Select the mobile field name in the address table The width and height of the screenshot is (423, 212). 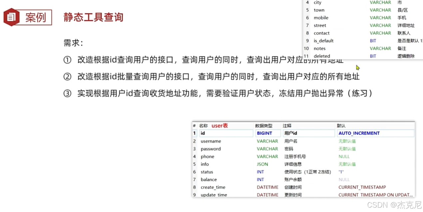click(x=321, y=18)
